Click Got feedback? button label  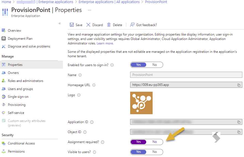(147, 25)
